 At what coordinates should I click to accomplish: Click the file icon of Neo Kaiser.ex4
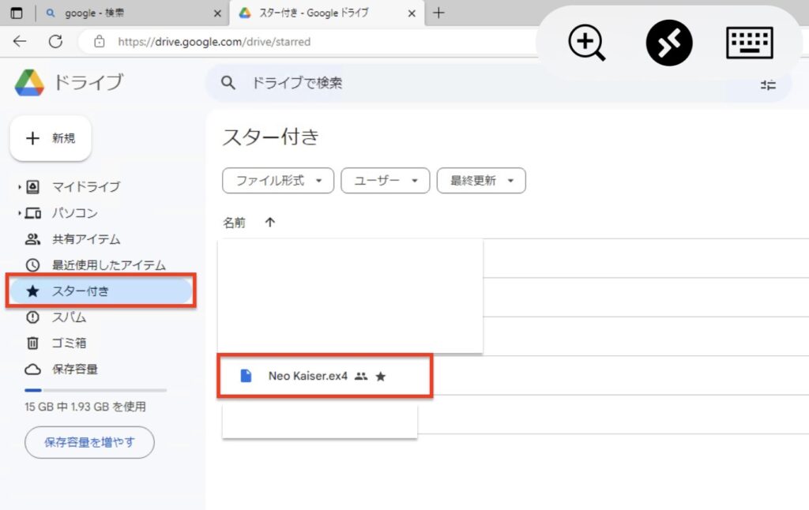click(246, 376)
